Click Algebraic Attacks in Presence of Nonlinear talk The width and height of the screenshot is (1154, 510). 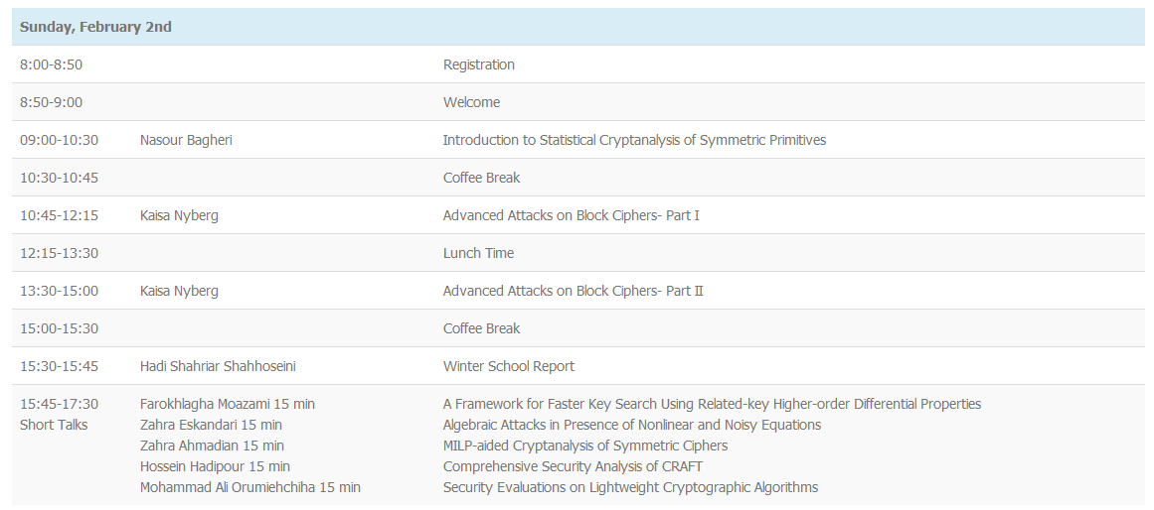(x=631, y=425)
